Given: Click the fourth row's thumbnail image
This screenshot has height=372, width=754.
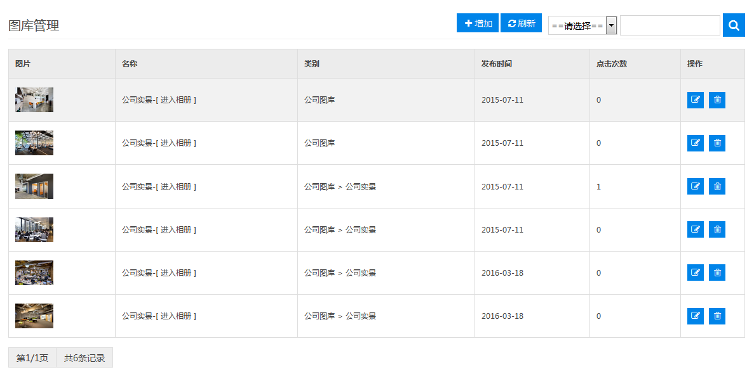Looking at the screenshot, I should pos(34,229).
